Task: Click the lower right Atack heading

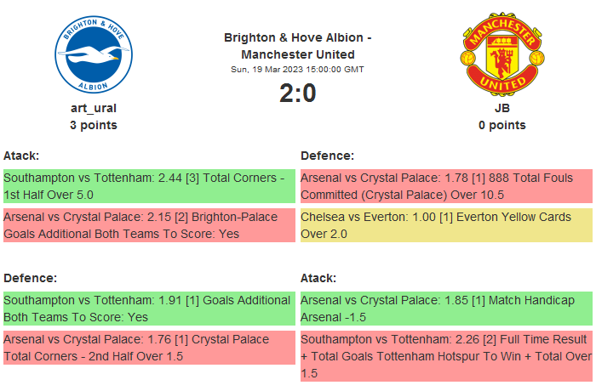Action: pyautogui.click(x=318, y=278)
